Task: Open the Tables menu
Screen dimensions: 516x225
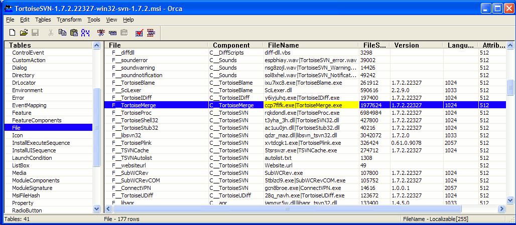Action: click(43, 20)
